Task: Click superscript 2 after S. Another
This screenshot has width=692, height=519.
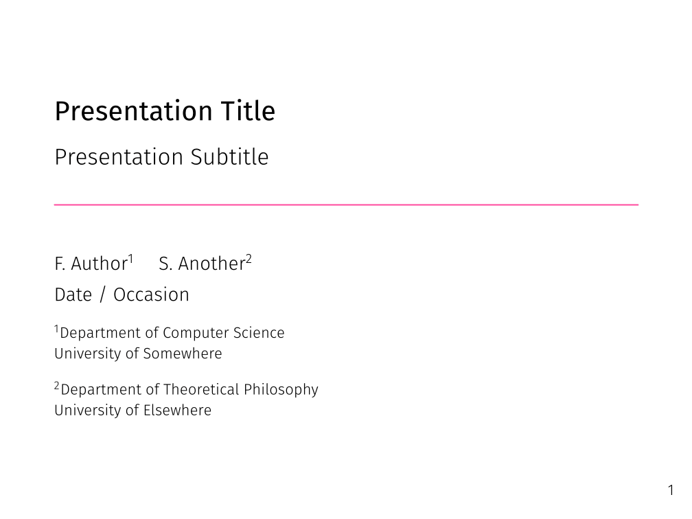Action: pyautogui.click(x=249, y=259)
